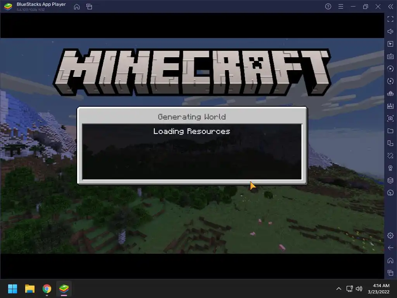Go to Android home from sidebar
Image resolution: width=397 pixels, height=298 pixels.
tap(390, 260)
